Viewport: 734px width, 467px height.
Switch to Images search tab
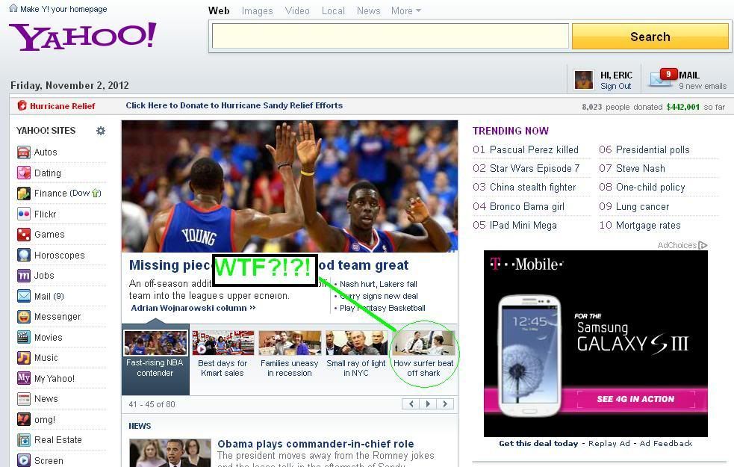(258, 10)
